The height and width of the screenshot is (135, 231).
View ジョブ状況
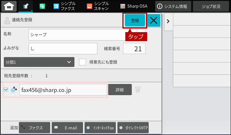coord(211,6)
